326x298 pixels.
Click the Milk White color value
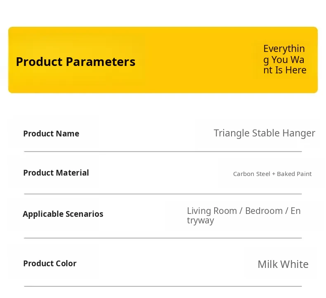(x=283, y=264)
